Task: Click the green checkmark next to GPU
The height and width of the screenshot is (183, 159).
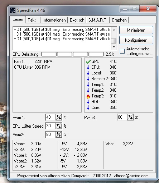Action: click(x=88, y=62)
